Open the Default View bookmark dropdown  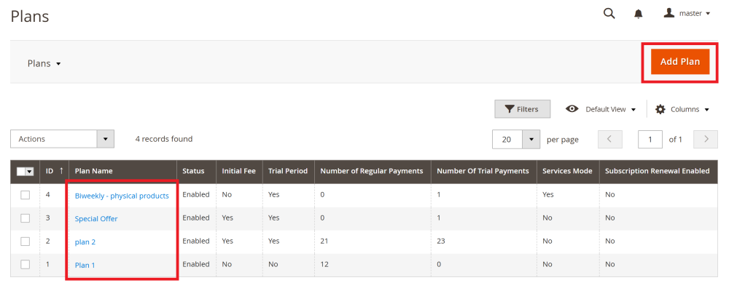coord(601,109)
